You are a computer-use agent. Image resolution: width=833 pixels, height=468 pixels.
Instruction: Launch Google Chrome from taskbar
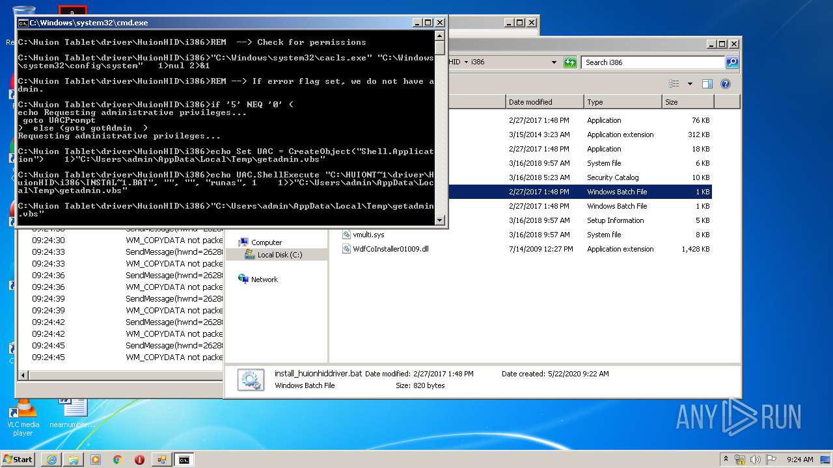click(118, 460)
